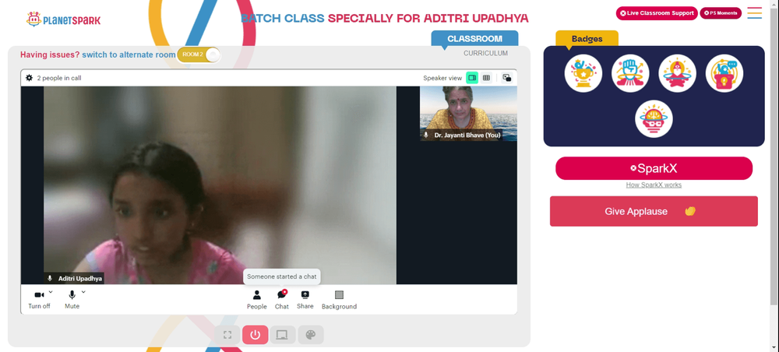The height and width of the screenshot is (352, 779).
Task: Toggle alternate Room 2 switch
Action: coord(198,55)
